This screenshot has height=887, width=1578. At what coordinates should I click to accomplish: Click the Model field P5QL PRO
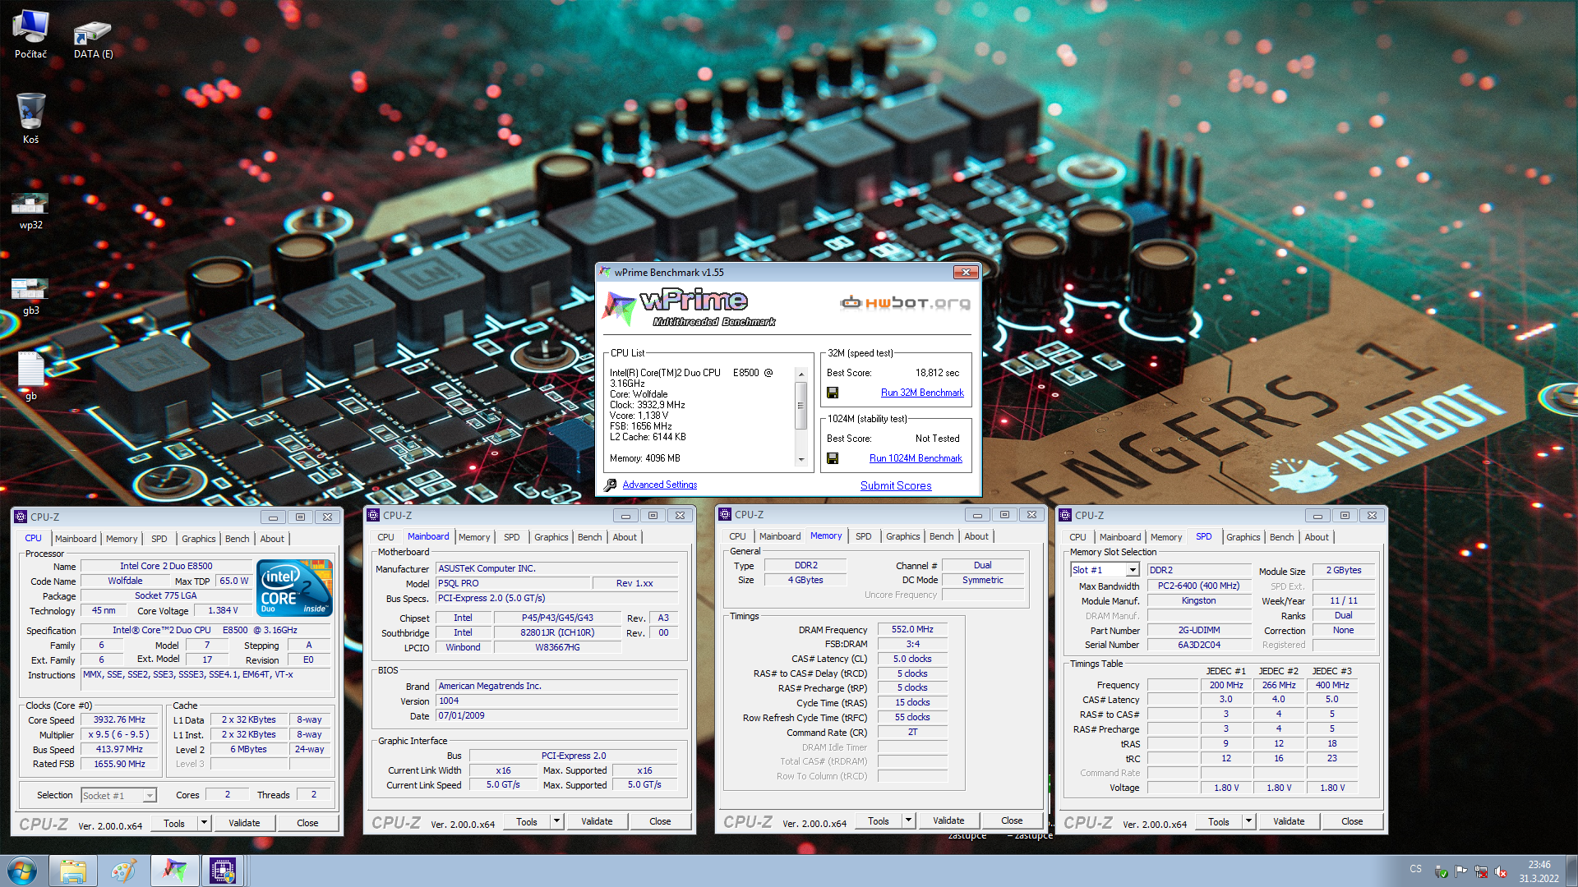(x=514, y=583)
